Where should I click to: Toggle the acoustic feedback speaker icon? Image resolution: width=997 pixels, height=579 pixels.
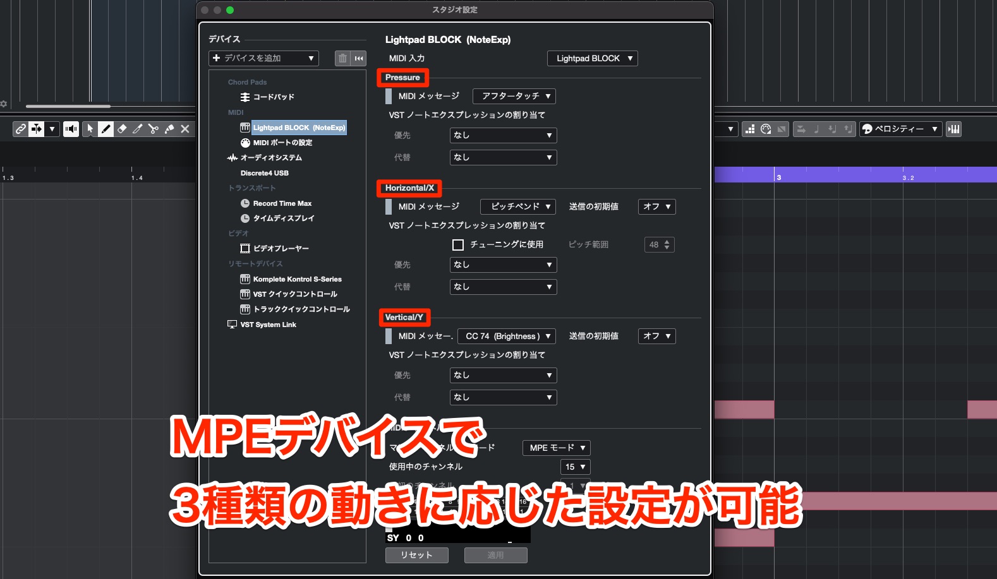[x=71, y=129]
